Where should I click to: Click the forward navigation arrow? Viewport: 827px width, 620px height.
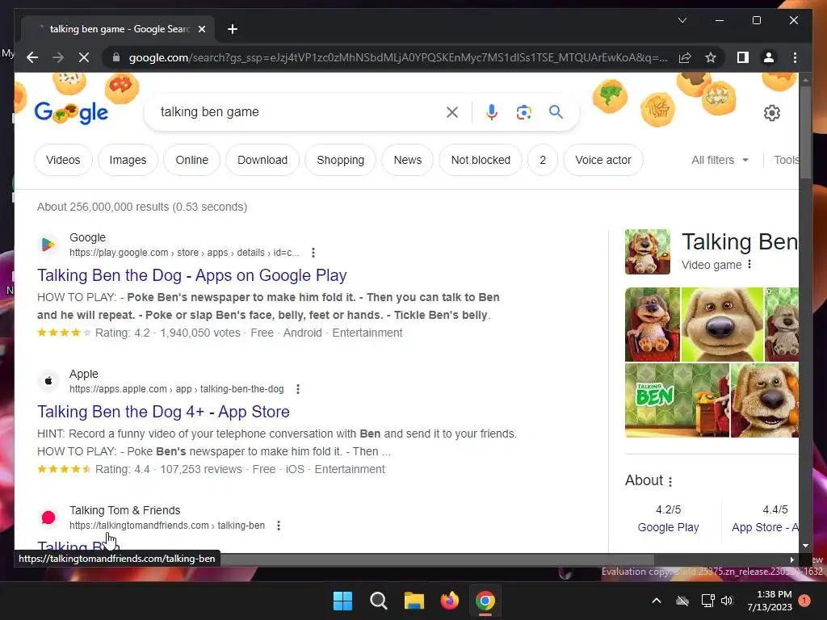(58, 57)
